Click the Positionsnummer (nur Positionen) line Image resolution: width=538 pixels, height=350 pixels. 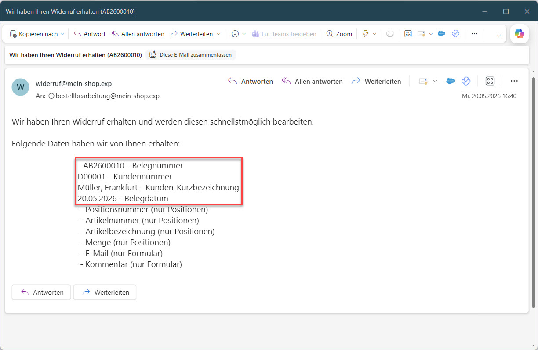(x=144, y=210)
